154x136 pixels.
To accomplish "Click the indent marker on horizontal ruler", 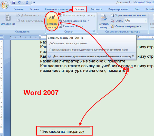I will [x=40, y=37].
